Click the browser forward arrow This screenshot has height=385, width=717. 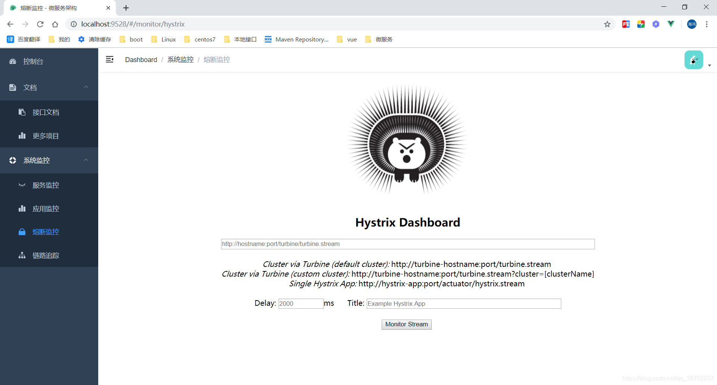(x=25, y=24)
